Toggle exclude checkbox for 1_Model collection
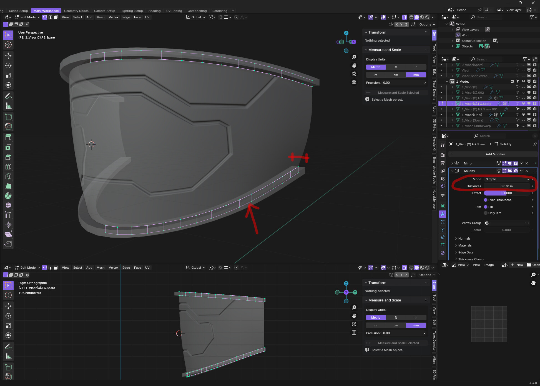The width and height of the screenshot is (540, 386). click(512, 81)
